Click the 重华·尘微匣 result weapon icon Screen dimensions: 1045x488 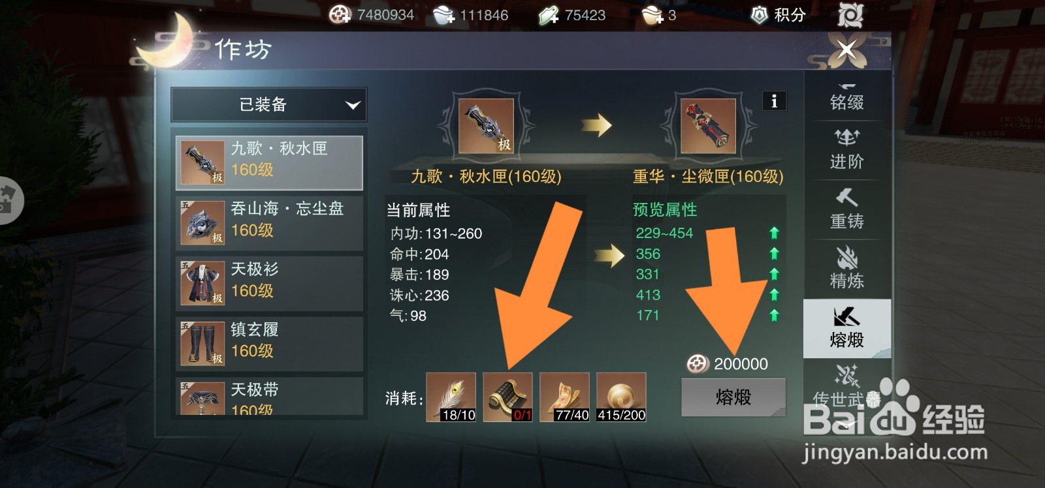point(708,126)
